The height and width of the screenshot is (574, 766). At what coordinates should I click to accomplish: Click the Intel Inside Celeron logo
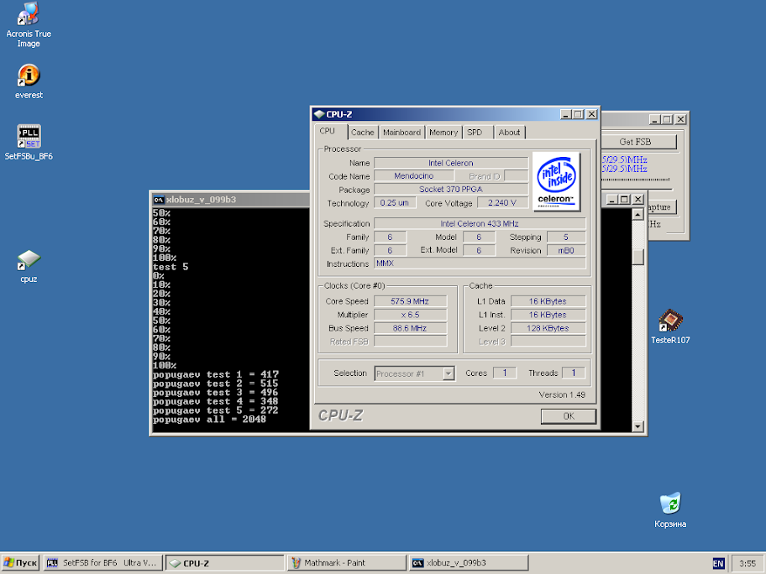click(556, 181)
